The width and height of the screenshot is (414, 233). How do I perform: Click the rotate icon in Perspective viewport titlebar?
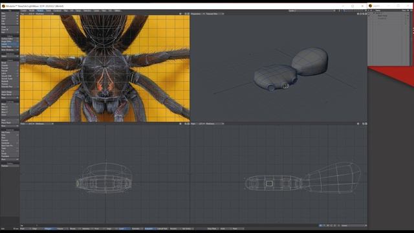[x=361, y=14]
